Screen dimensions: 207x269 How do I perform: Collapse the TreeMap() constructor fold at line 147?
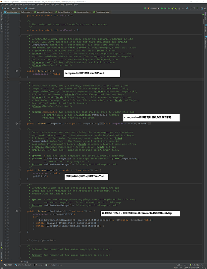pyautogui.click(x=20, y=71)
